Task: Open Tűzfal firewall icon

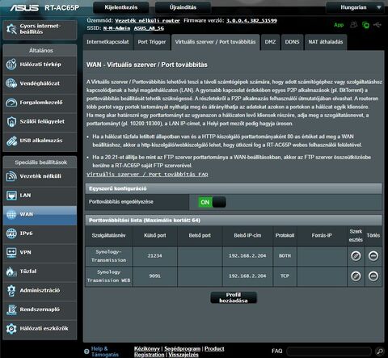Action: 11,272
